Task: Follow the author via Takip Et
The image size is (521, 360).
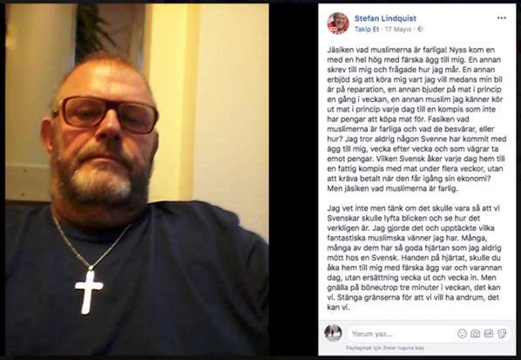Action: pos(367,30)
